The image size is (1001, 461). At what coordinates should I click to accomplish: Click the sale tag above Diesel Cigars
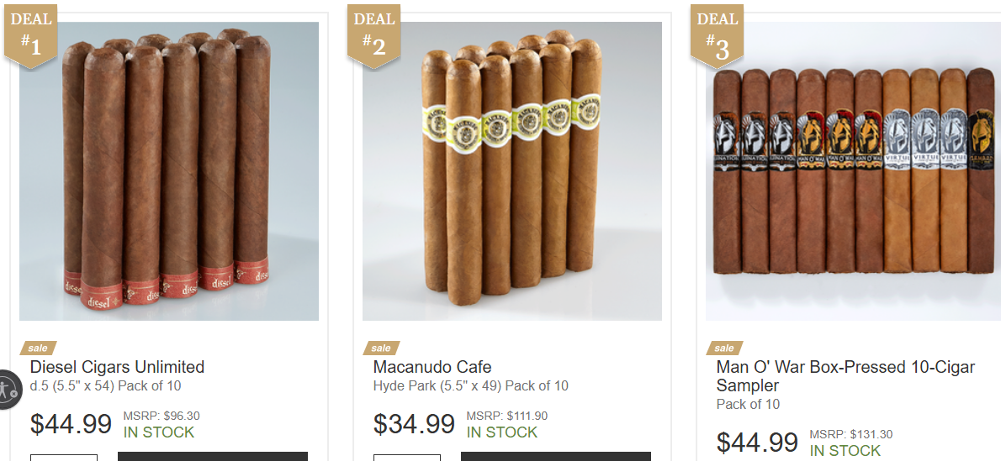pyautogui.click(x=38, y=348)
